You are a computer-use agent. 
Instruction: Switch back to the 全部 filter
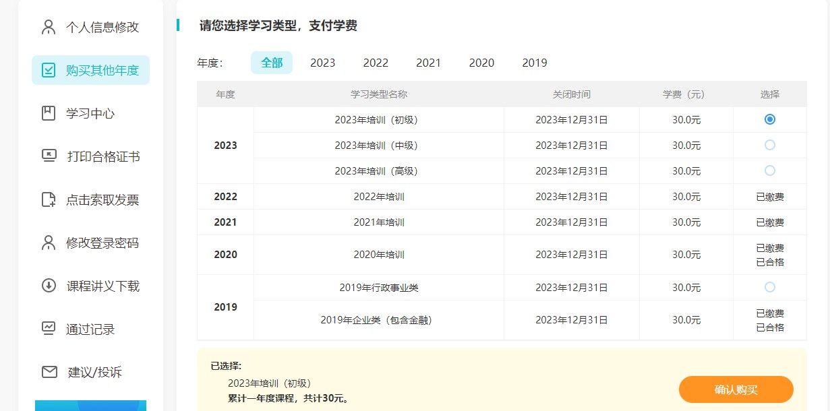pos(272,62)
